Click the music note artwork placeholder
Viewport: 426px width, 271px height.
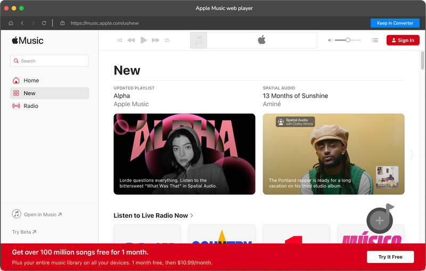[199, 40]
